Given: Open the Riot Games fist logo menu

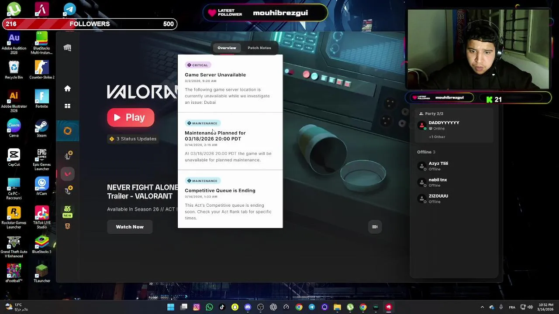Looking at the screenshot, I should 67,48.
